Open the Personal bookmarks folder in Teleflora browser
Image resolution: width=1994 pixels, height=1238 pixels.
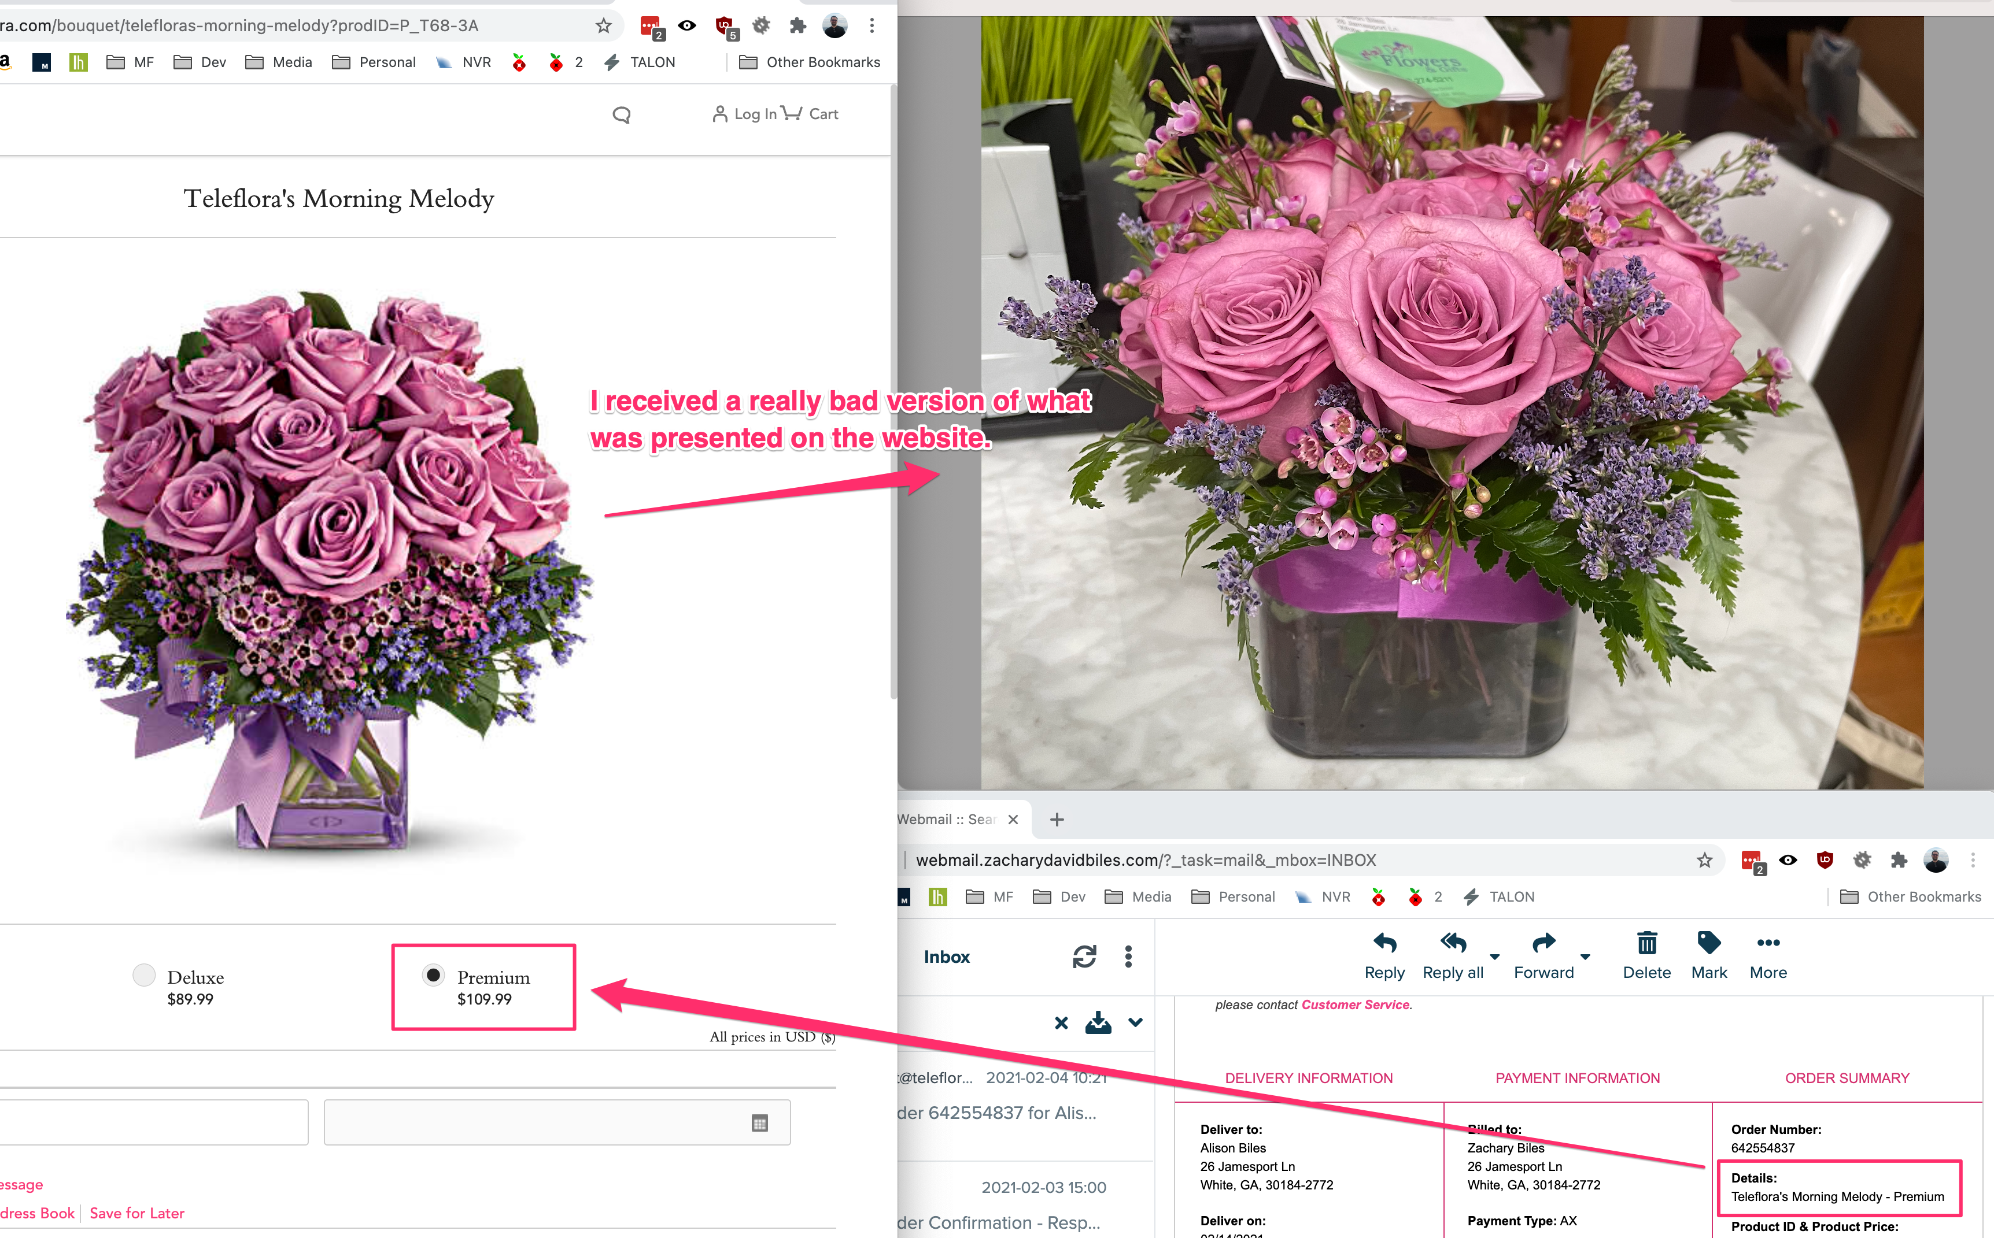point(374,62)
